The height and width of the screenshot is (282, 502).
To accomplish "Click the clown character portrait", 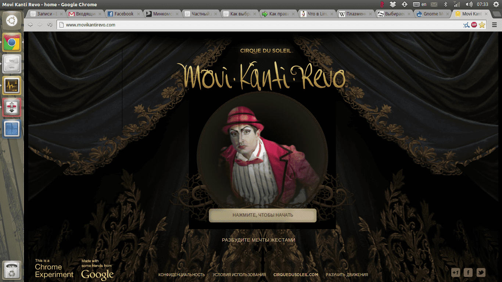I will click(x=262, y=152).
